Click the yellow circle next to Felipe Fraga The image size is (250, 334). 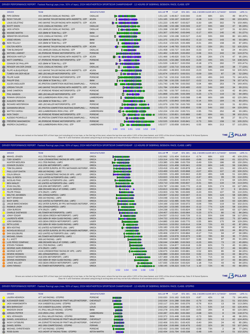pos(4,192)
